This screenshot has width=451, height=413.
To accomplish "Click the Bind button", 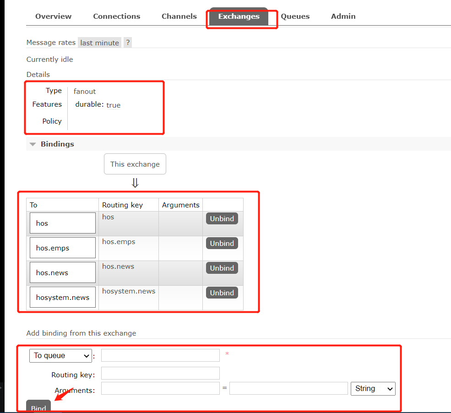I will point(38,406).
